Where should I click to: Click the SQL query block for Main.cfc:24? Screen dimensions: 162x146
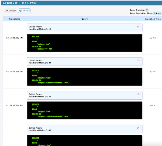[85, 77]
